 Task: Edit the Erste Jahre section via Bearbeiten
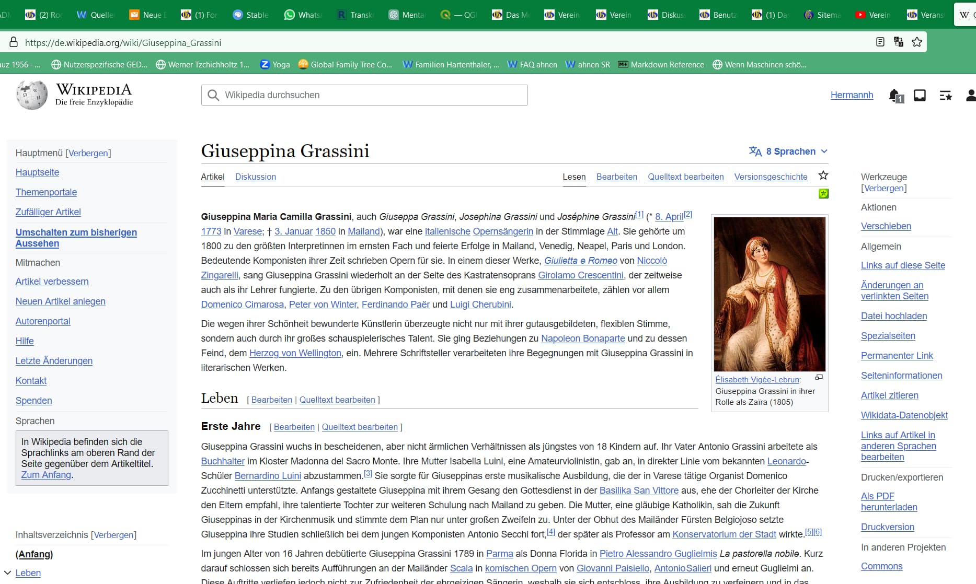(x=294, y=427)
